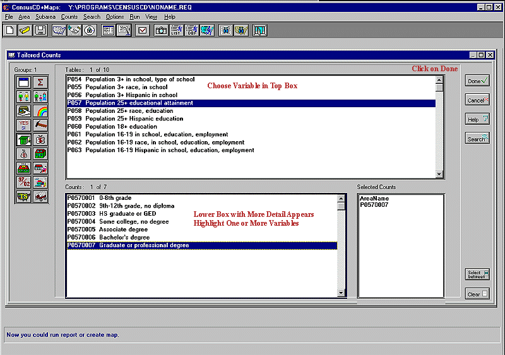Highlight P0570006 Bachelor's degree count
The height and width of the screenshot is (355, 505).
[x=108, y=237]
